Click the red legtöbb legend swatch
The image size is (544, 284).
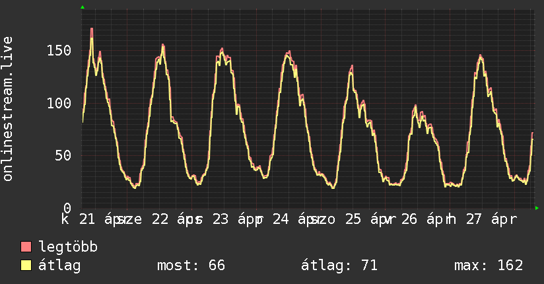tap(26, 247)
